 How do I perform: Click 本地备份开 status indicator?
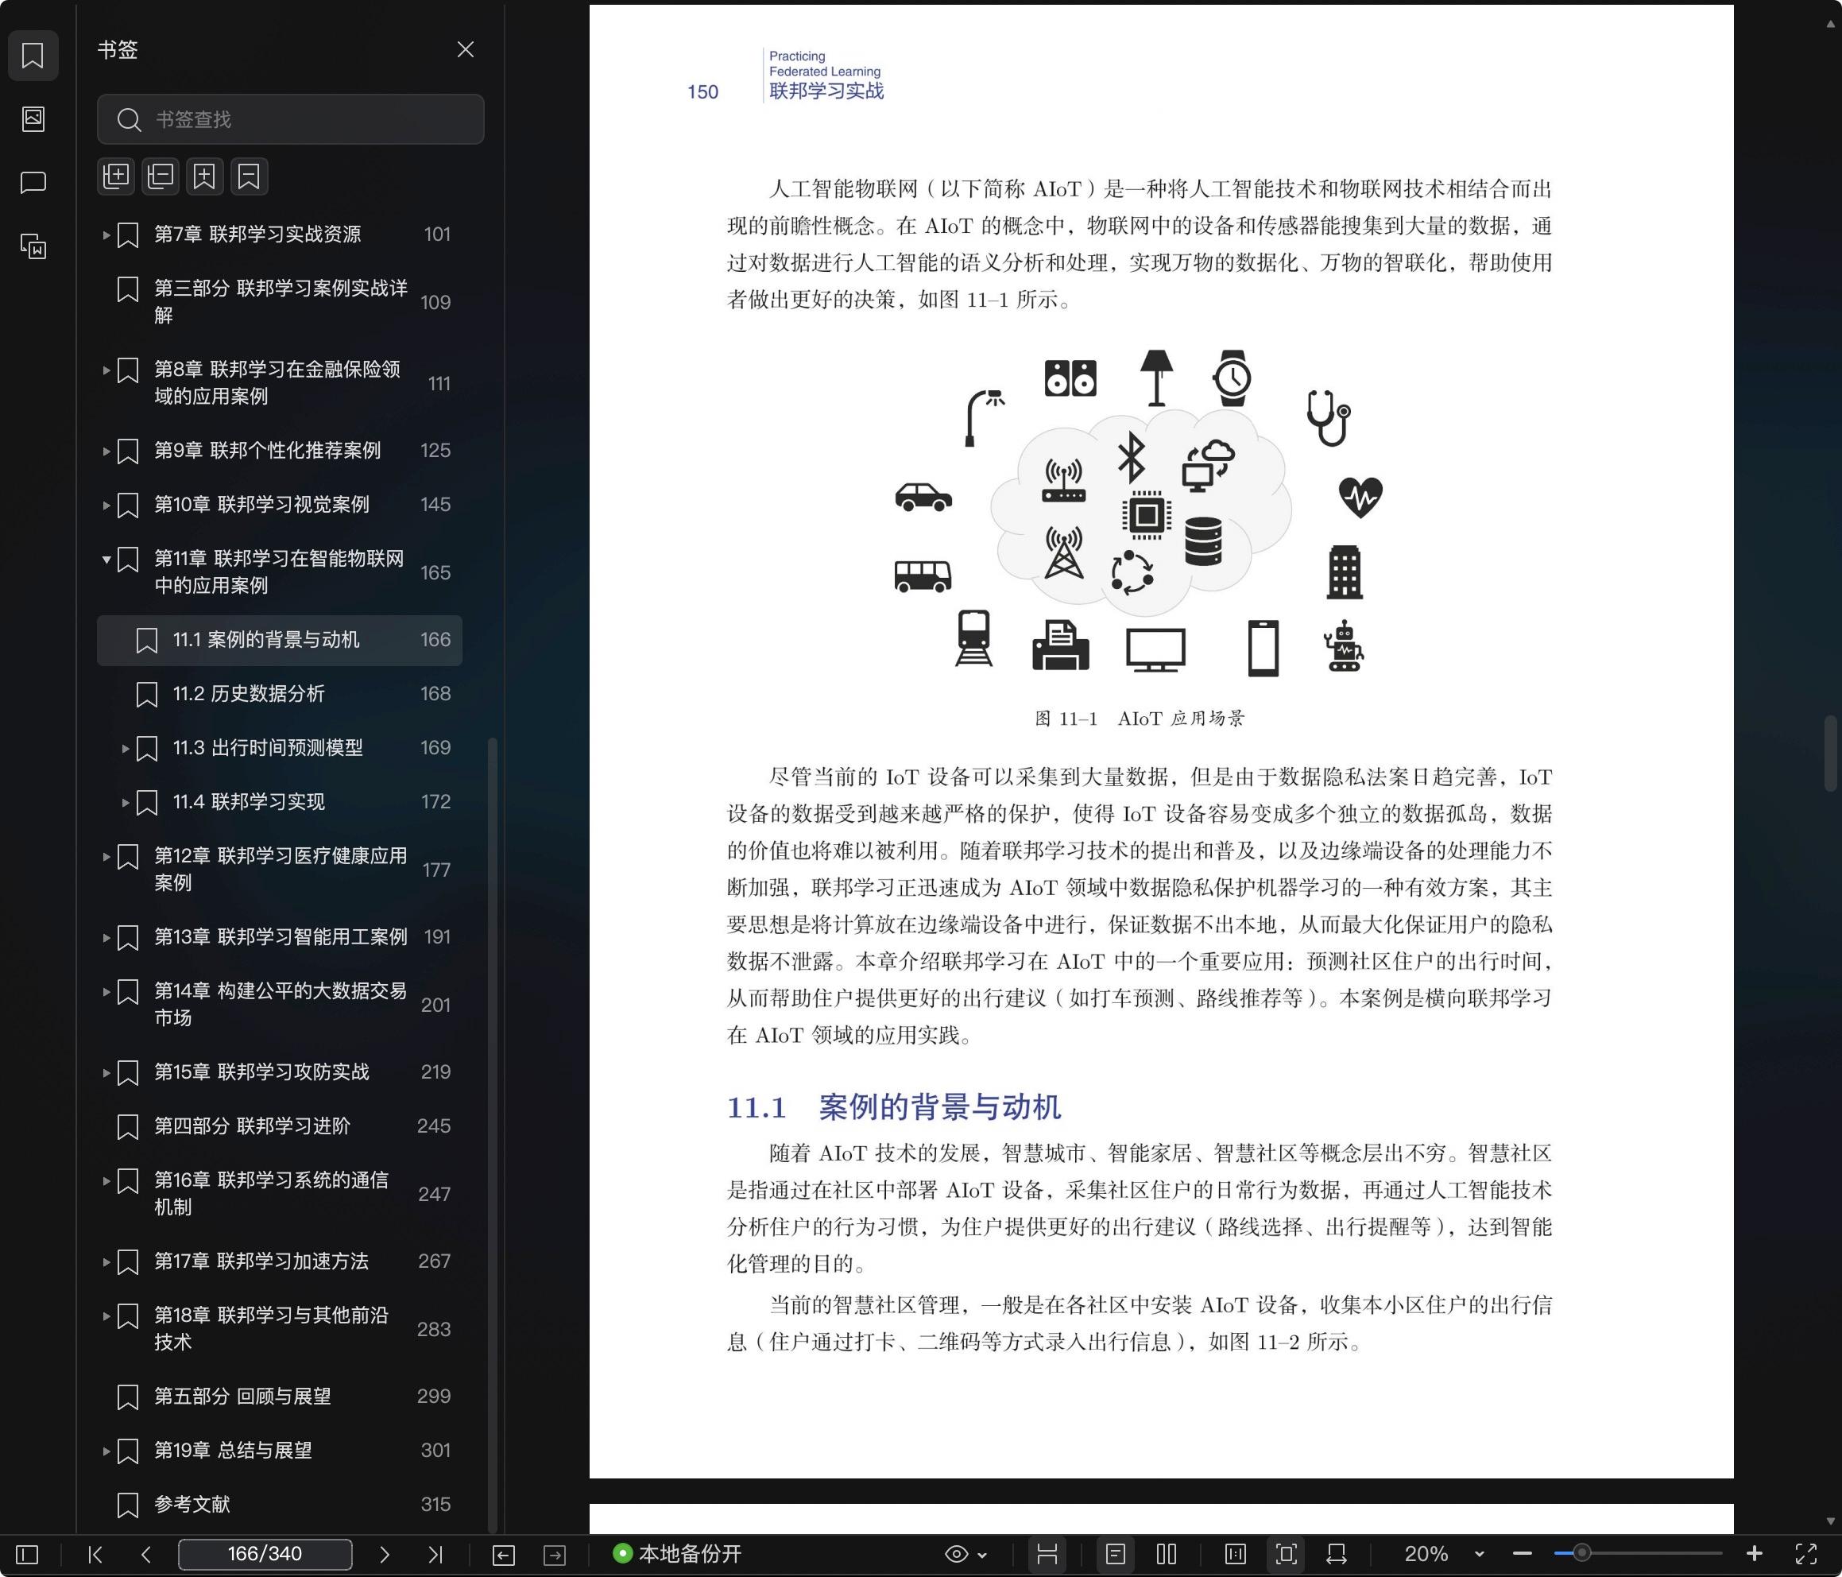tap(677, 1554)
